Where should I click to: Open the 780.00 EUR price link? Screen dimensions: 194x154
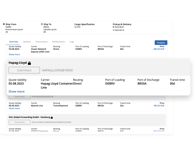(x=159, y=106)
